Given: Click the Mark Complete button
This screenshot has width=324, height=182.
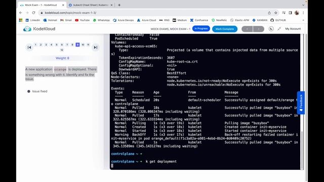Looking at the screenshot, I should [x=225, y=29].
